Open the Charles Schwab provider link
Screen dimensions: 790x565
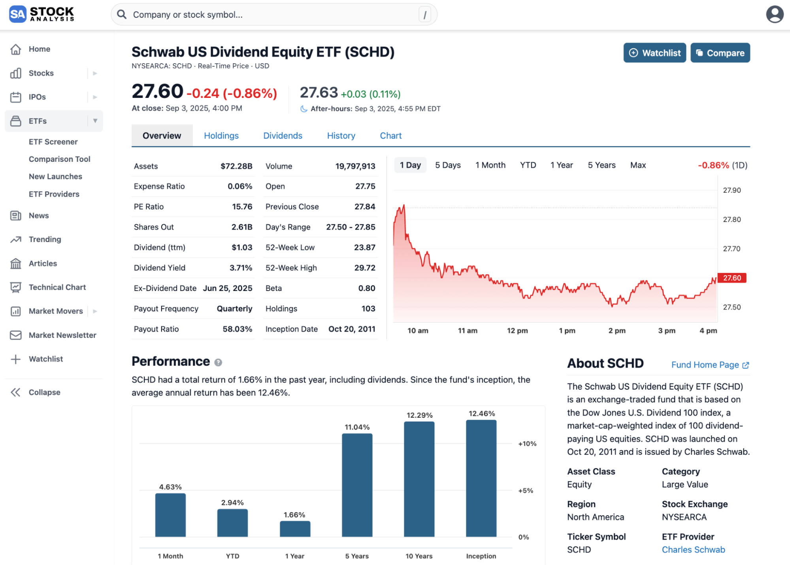point(693,550)
